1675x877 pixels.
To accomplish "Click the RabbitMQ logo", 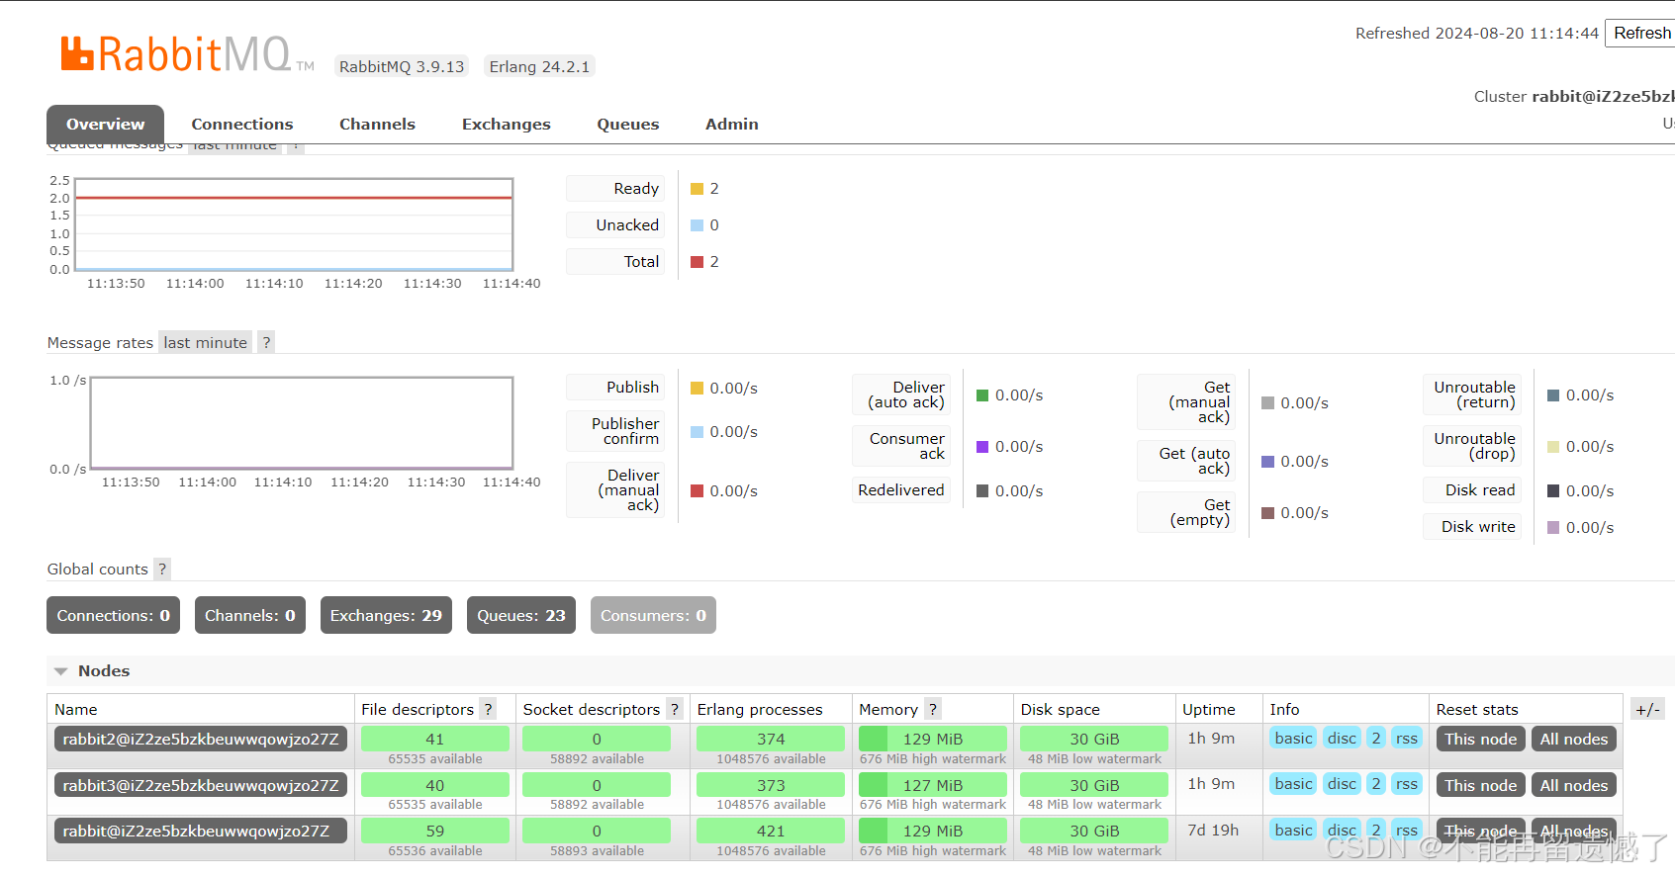I will pos(187,53).
